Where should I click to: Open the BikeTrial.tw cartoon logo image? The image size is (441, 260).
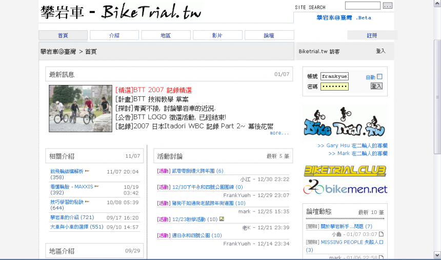[x=345, y=122]
